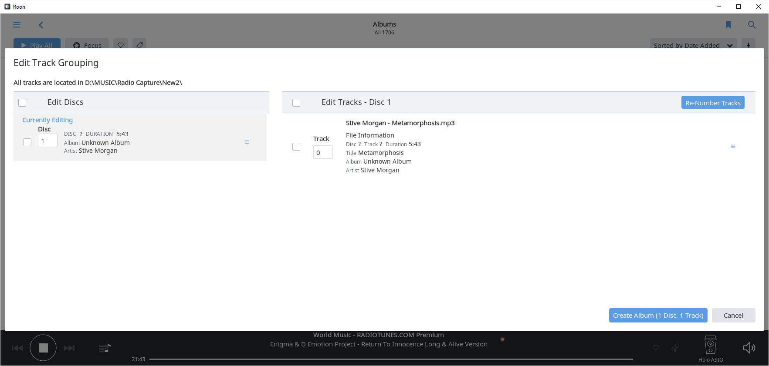Click the Albums page title

coord(384,24)
